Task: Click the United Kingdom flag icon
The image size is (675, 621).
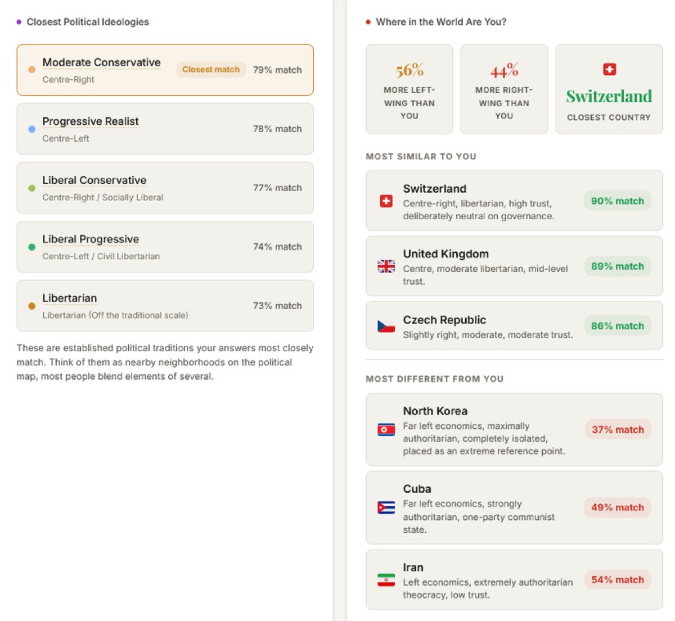Action: (x=386, y=266)
